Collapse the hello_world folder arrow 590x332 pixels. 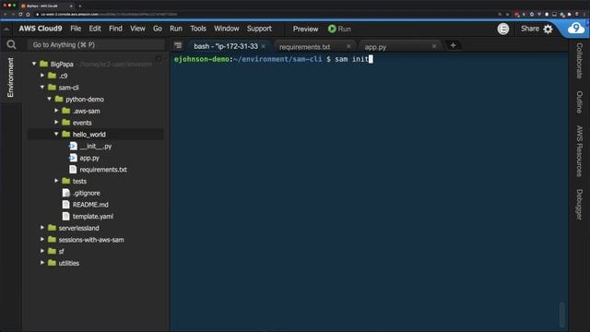(x=56, y=134)
